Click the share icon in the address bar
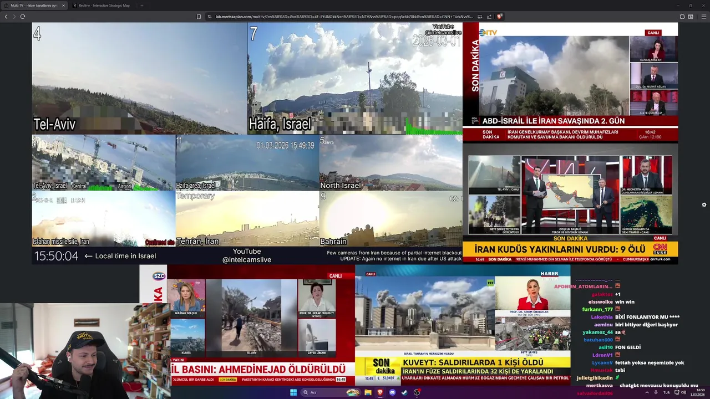The width and height of the screenshot is (710, 399). 489,17
